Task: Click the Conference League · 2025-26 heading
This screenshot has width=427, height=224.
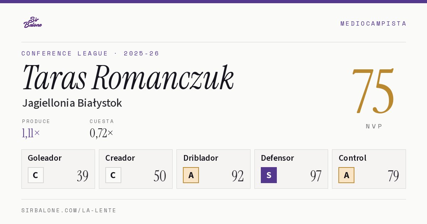Action: coord(90,53)
